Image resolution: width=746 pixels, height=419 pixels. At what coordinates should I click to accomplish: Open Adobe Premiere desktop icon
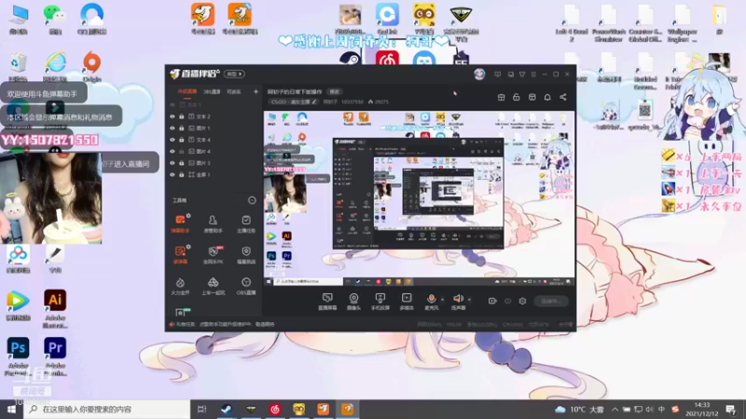pyautogui.click(x=55, y=357)
